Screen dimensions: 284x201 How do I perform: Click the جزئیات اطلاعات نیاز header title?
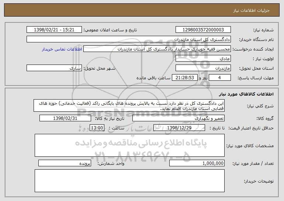pyautogui.click(x=251, y=10)
